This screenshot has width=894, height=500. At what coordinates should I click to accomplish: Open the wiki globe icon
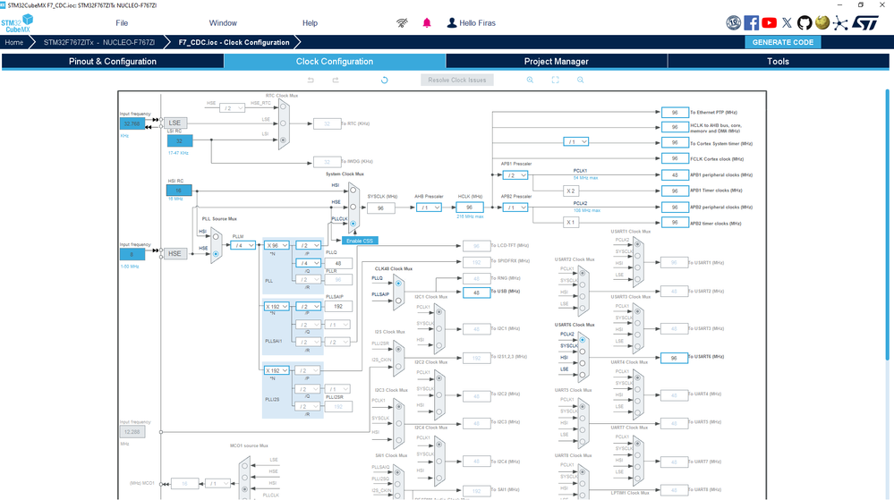pos(822,22)
